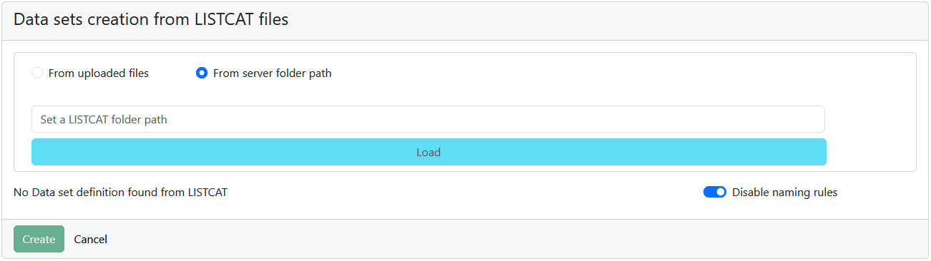Pick the server folder path option circle
The height and width of the screenshot is (261, 931).
coord(202,73)
